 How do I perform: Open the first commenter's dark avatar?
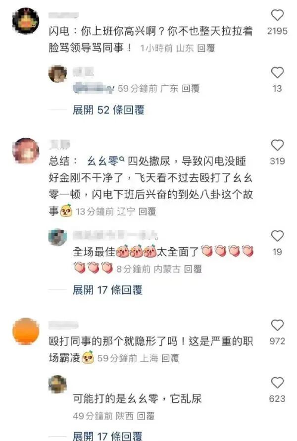pos(26,21)
